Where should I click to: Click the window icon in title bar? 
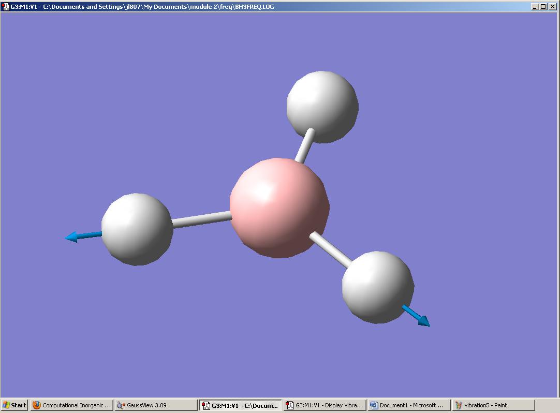[5, 6]
